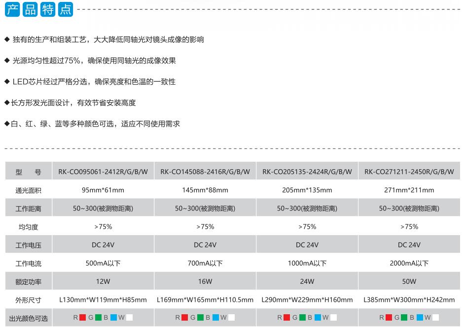Select the line LED芯片经过严格分选
This screenshot has height=329, width=464.
click(90, 82)
